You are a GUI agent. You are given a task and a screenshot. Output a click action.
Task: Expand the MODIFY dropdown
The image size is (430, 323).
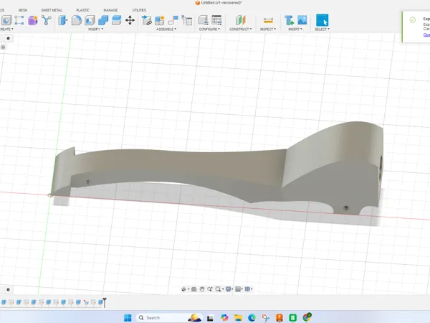pos(96,29)
